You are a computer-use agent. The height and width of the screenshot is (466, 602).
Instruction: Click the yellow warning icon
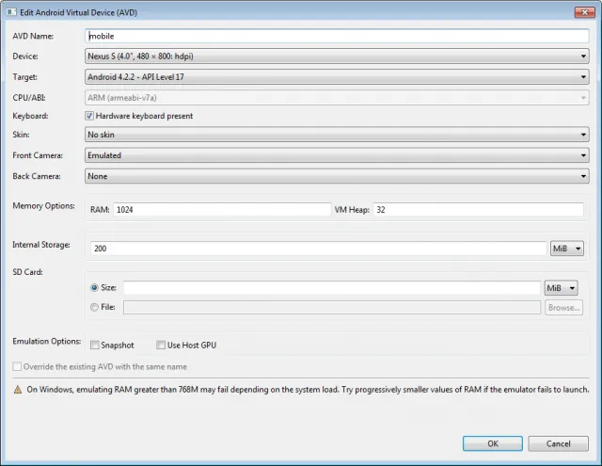pyautogui.click(x=18, y=390)
